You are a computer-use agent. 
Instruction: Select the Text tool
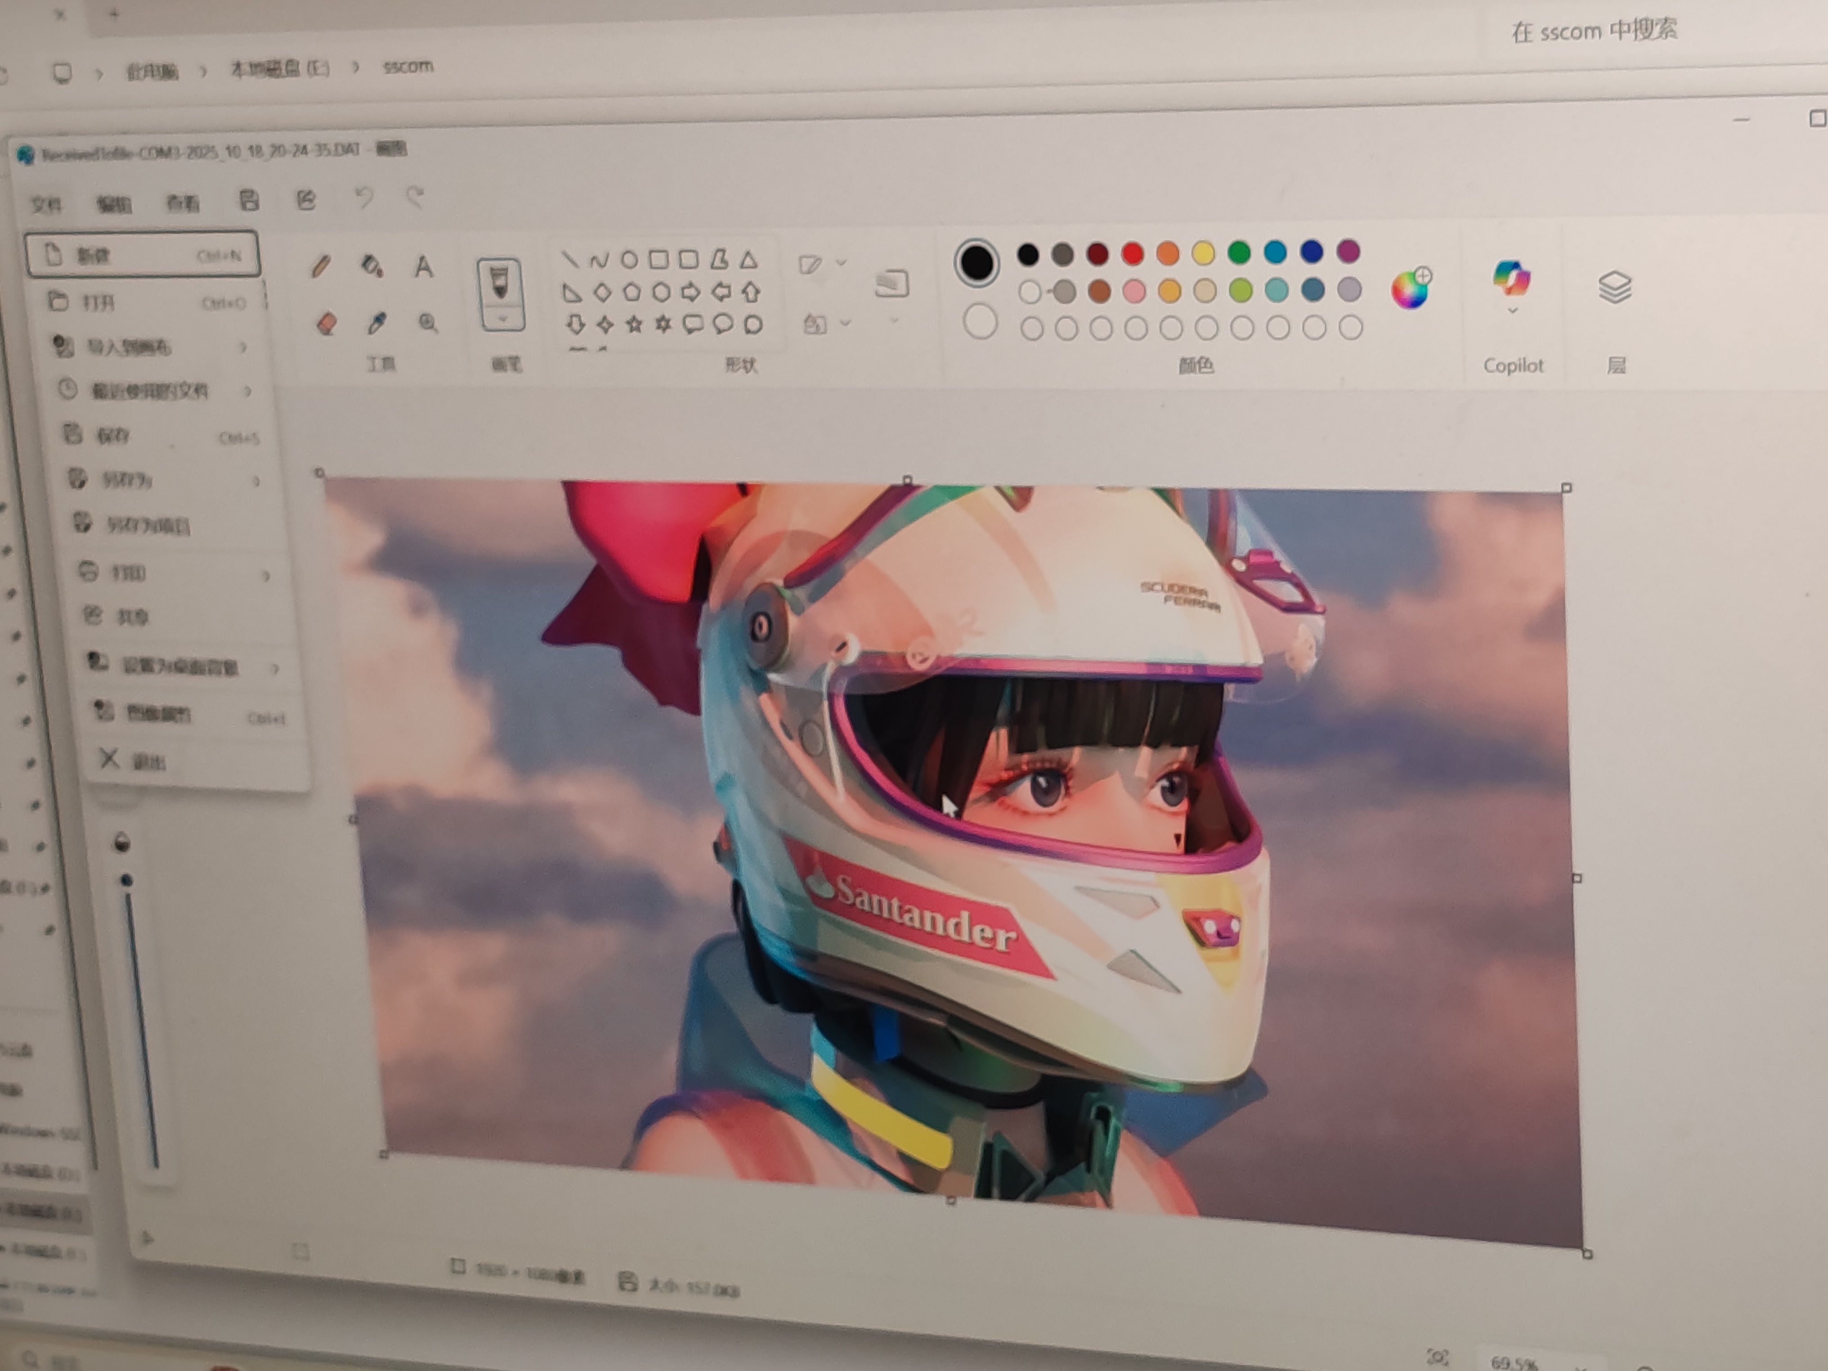[423, 266]
